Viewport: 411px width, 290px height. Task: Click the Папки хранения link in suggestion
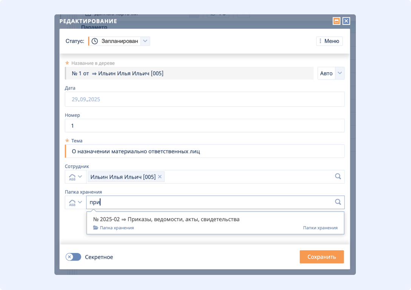[x=320, y=228]
